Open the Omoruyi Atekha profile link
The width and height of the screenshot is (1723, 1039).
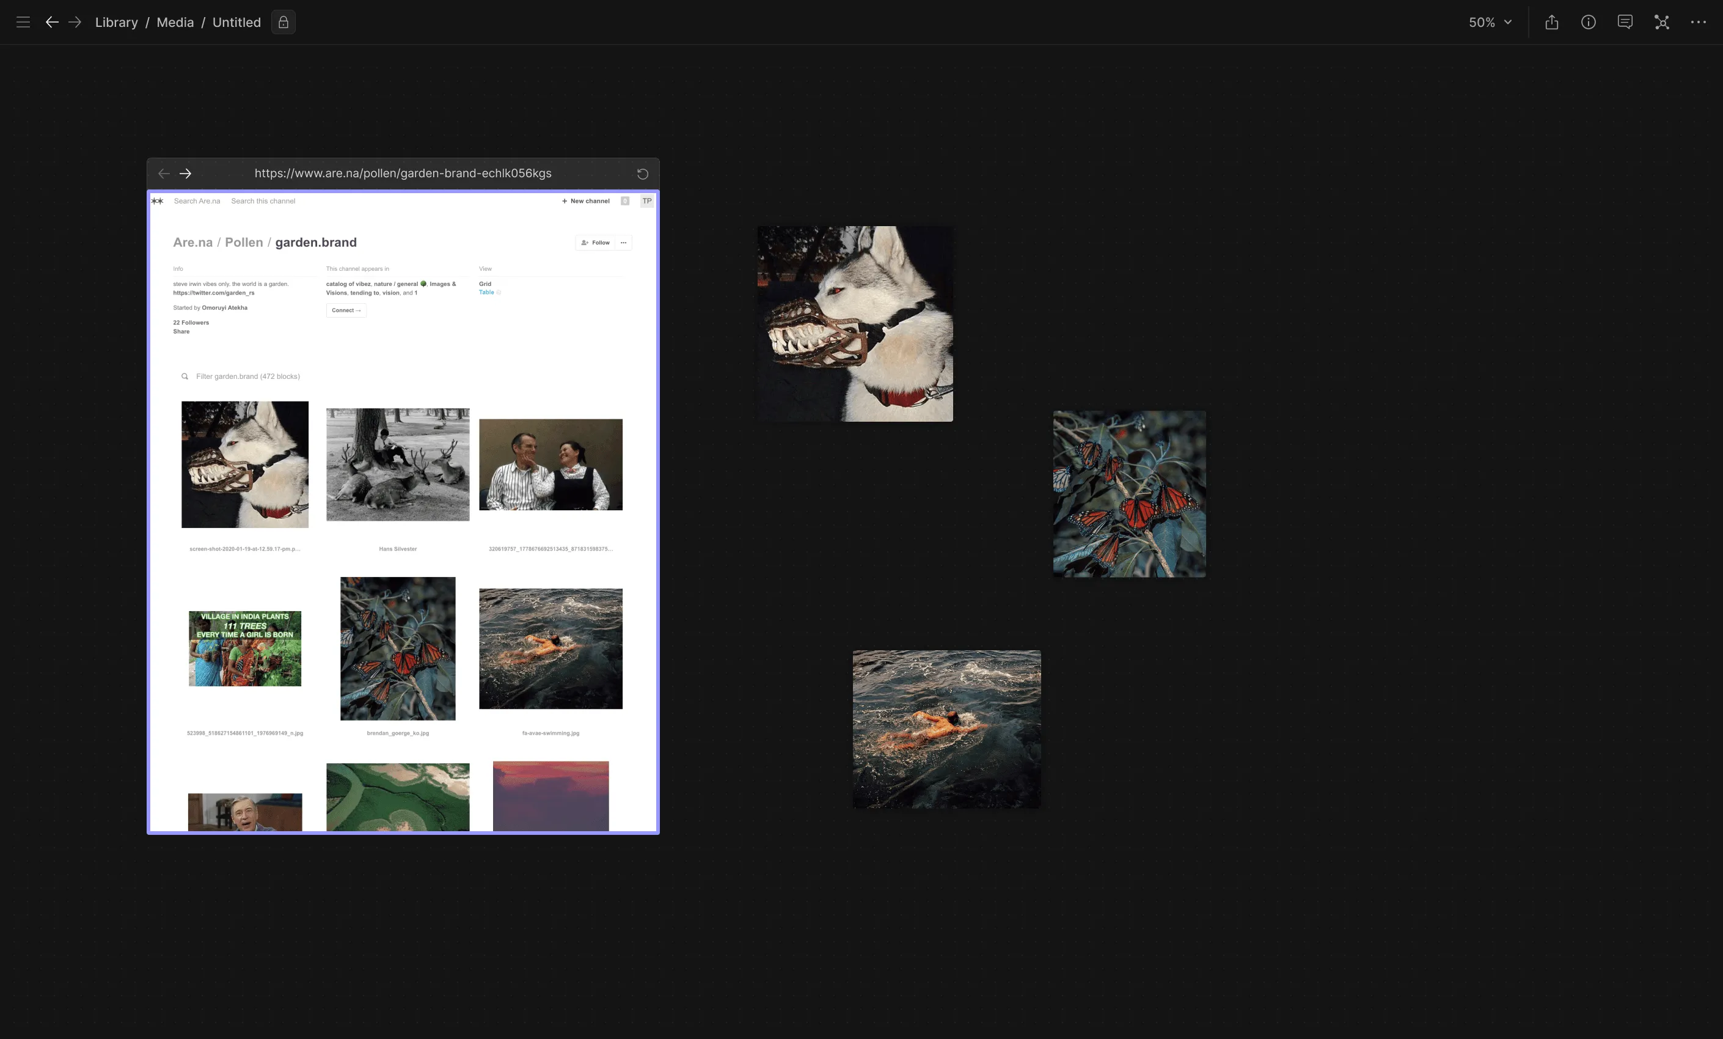224,308
